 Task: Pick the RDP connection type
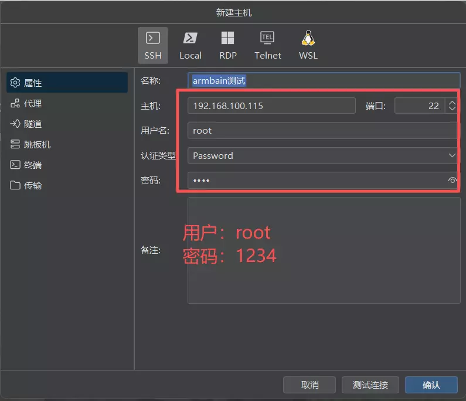[228, 45]
